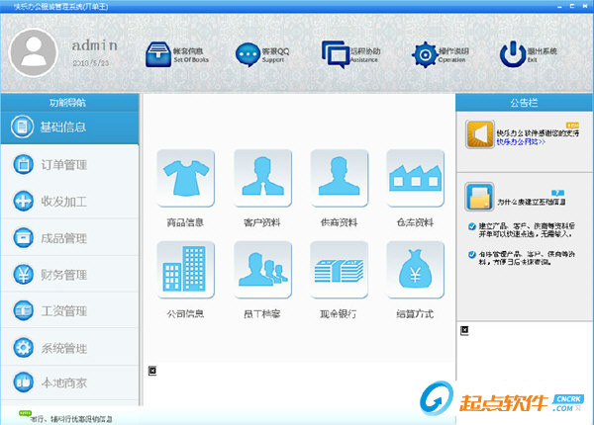Click the admin user avatar
This screenshot has height=425, width=594.
point(34,53)
